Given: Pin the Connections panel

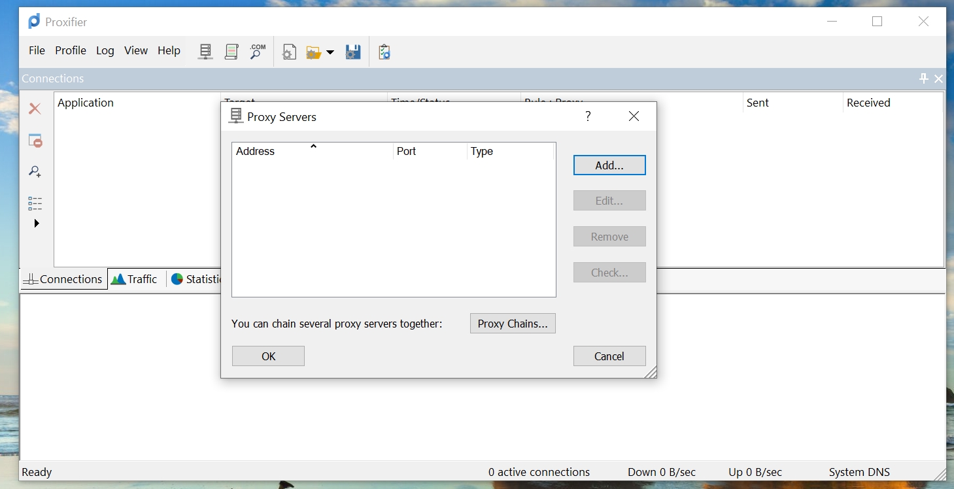Looking at the screenshot, I should [923, 78].
